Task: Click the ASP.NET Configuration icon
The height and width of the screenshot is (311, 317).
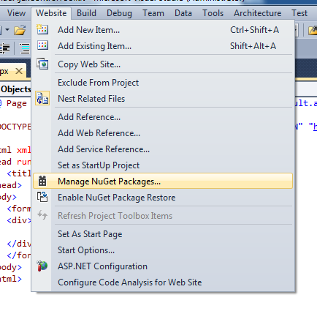Action: [42, 266]
